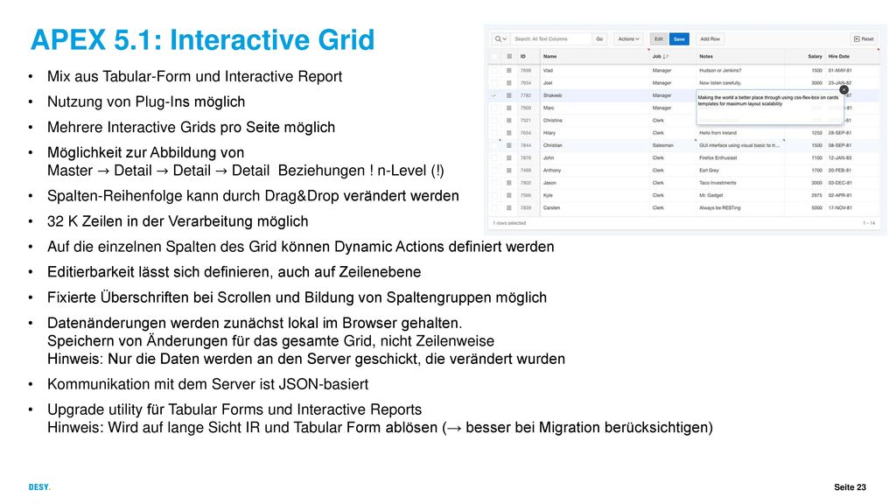Image resolution: width=896 pixels, height=504 pixels.
Task: Open the row actions menu for Hilary
Action: pos(508,133)
